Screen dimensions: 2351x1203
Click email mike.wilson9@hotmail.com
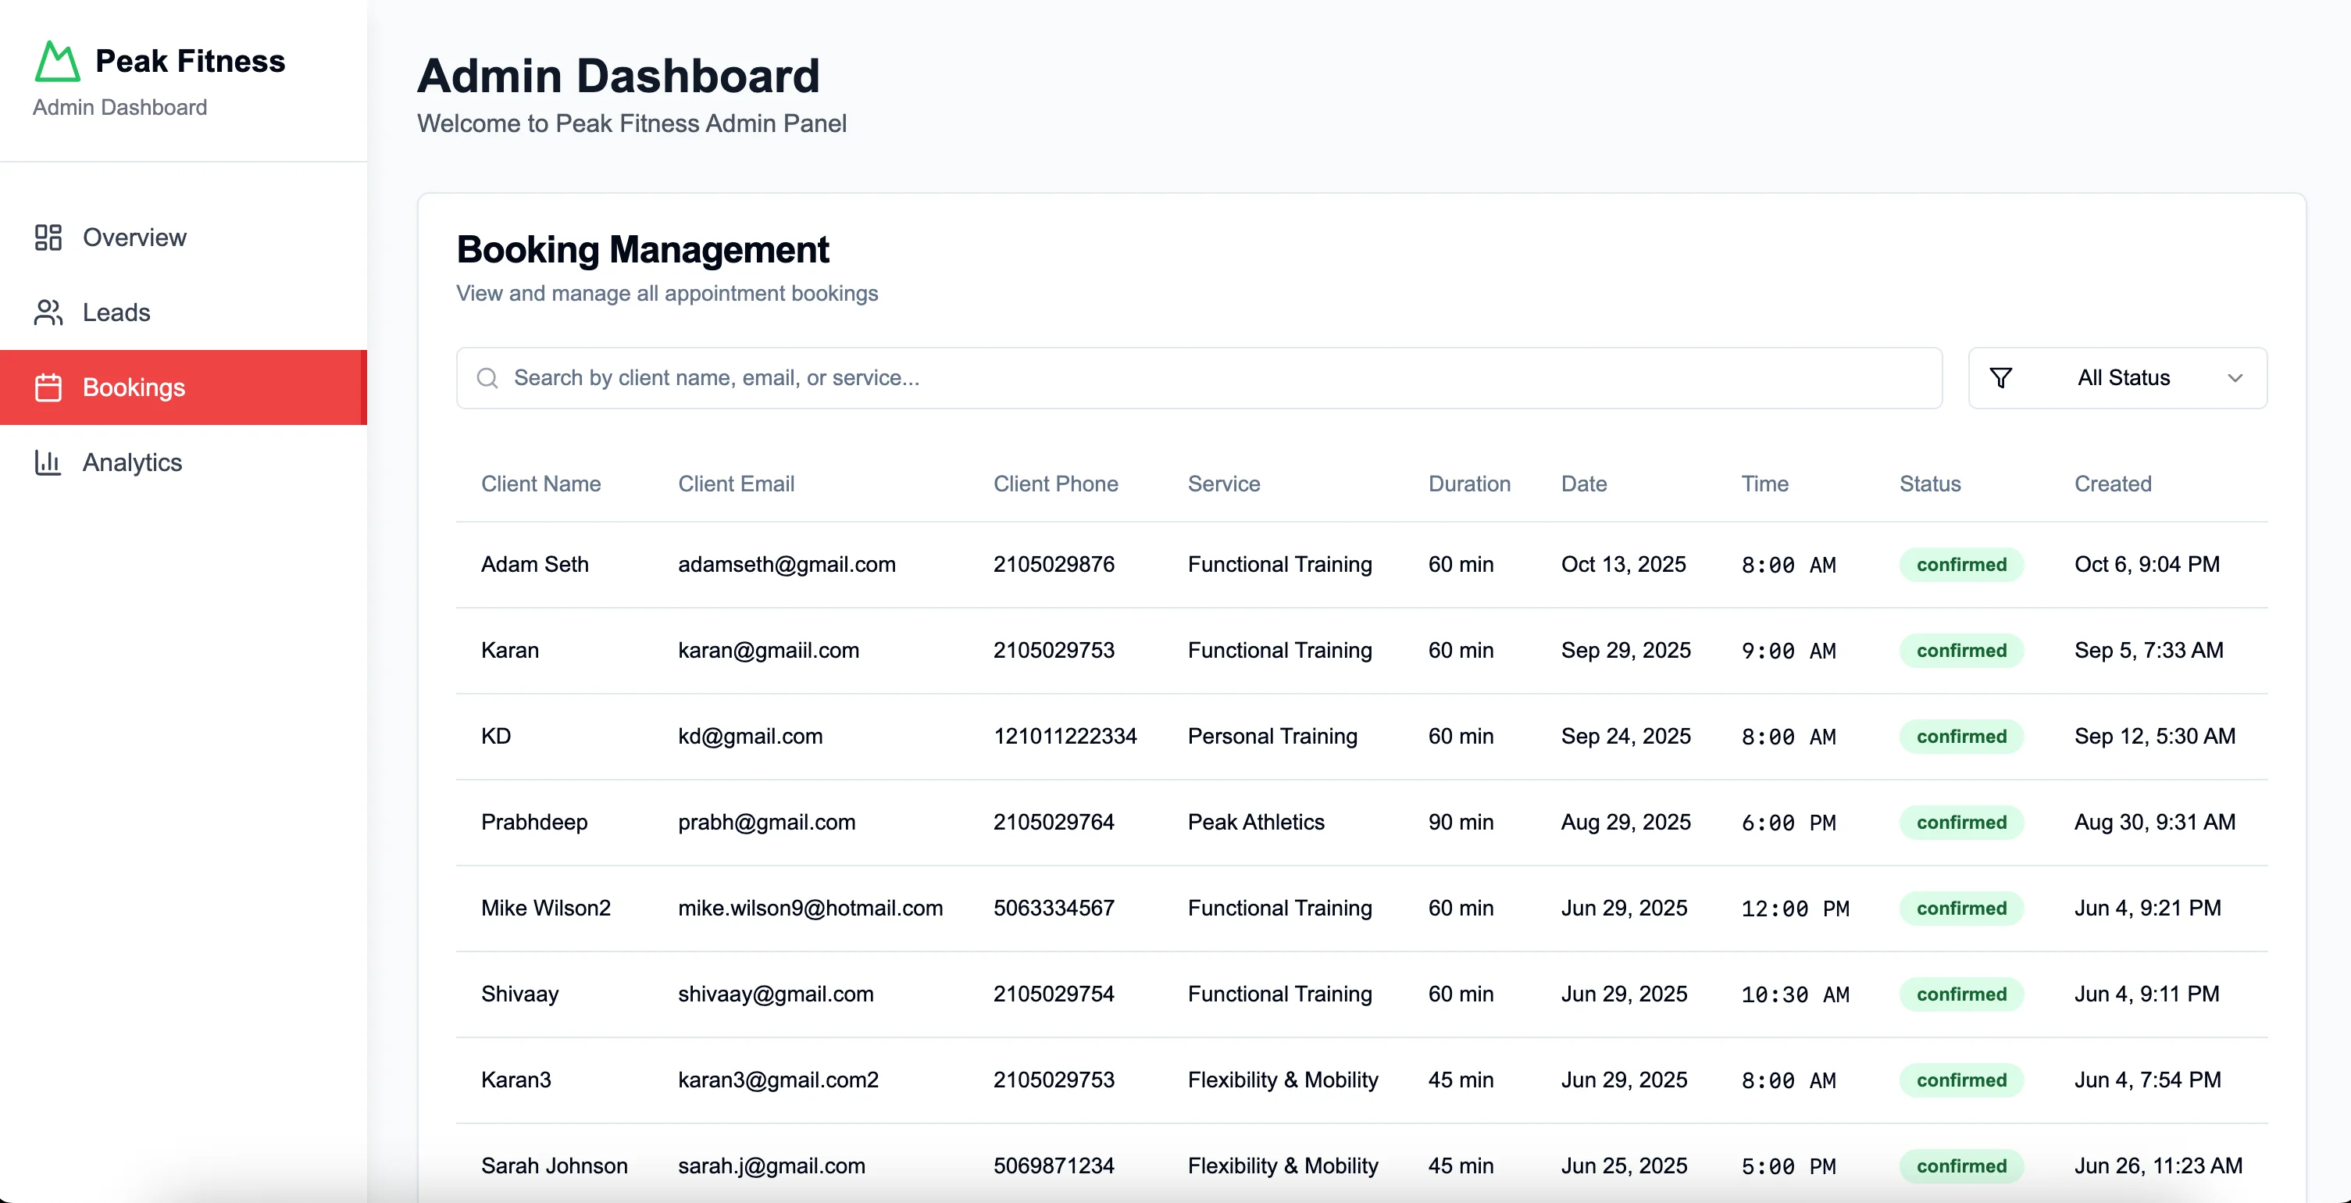tap(811, 907)
